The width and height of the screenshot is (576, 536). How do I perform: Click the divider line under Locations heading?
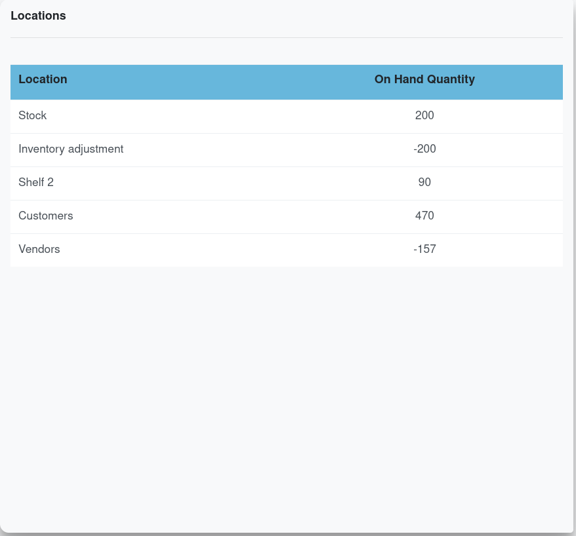tap(287, 37)
